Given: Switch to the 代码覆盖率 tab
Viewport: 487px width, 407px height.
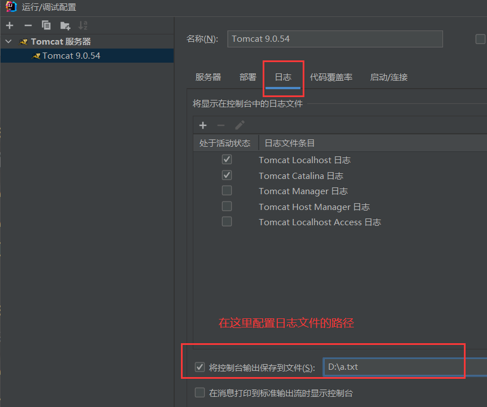Looking at the screenshot, I should tap(331, 77).
